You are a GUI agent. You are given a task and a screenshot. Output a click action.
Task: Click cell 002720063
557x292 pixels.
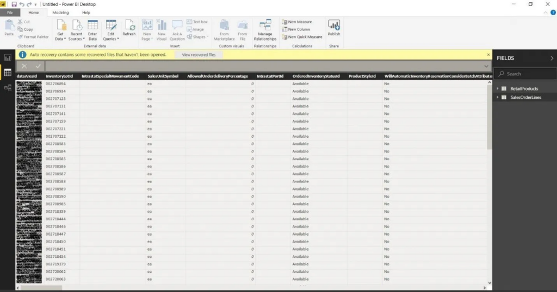56,279
